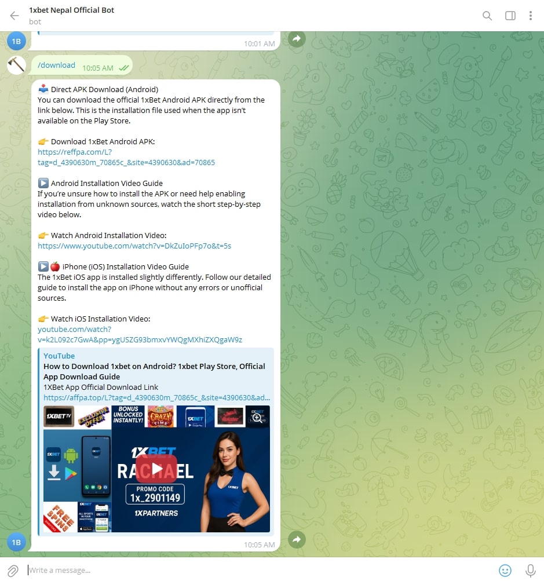Toggle the right sidebar panel icon
544x581 pixels.
point(510,16)
